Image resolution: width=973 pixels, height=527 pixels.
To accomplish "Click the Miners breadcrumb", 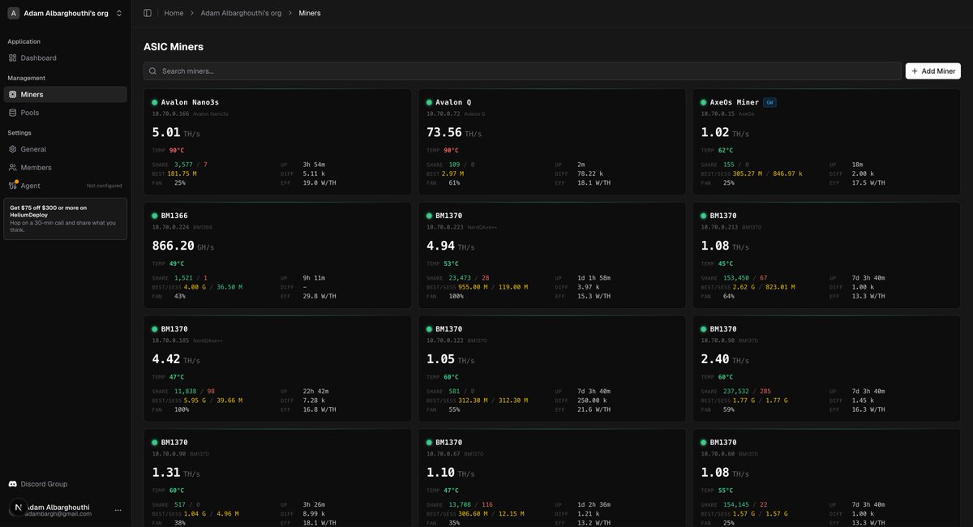I will tap(310, 13).
